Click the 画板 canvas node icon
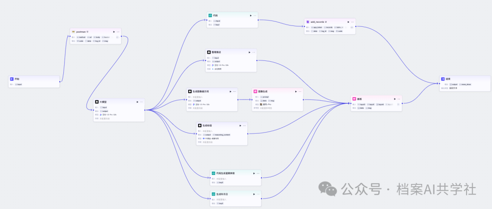This screenshot has height=209, width=492. (x=354, y=99)
